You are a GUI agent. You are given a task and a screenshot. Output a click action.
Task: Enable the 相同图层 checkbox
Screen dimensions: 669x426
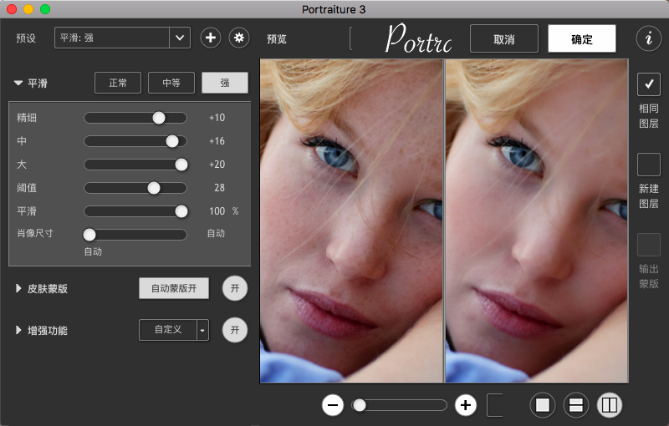(649, 84)
